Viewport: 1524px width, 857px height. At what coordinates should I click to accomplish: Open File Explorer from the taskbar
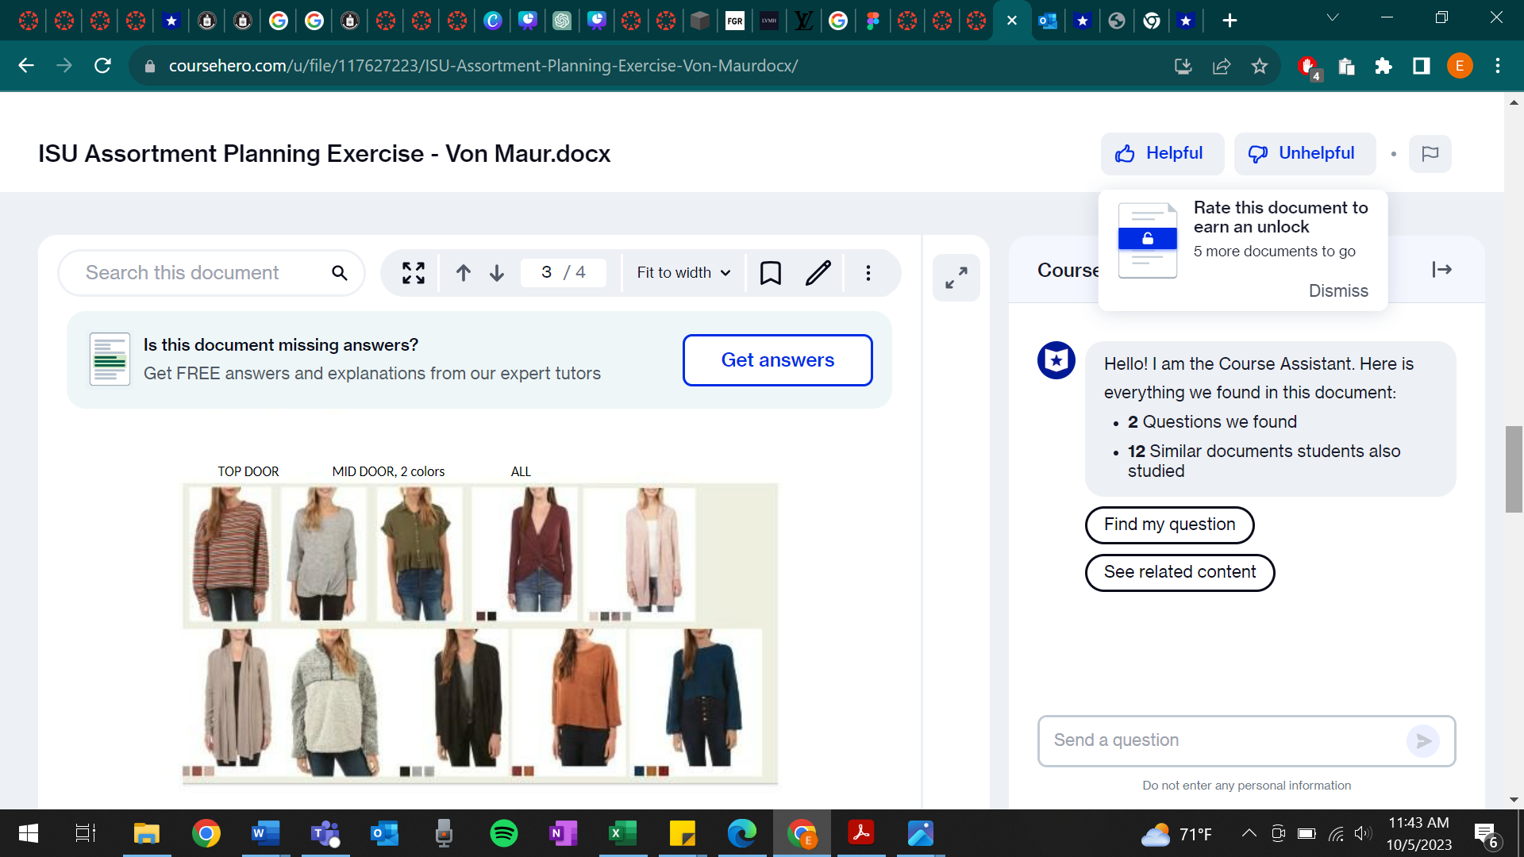(x=147, y=833)
